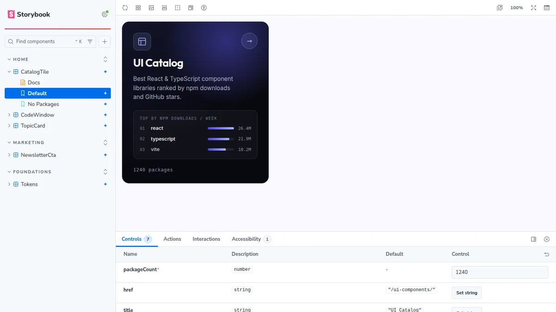Click the plus icon beside No Packages
The image size is (556, 312).
click(105, 104)
